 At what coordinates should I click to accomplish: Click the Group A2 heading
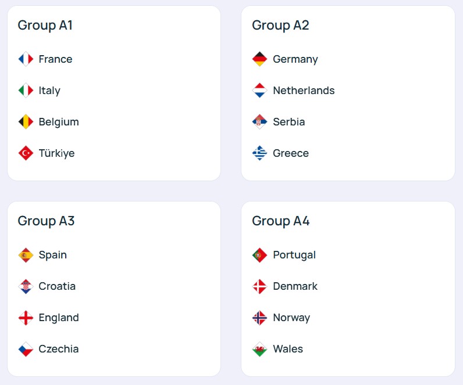click(x=280, y=25)
